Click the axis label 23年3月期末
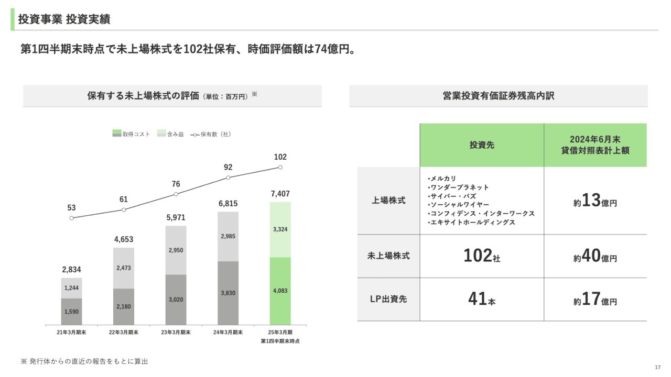The width and height of the screenshot is (671, 377). point(176,332)
